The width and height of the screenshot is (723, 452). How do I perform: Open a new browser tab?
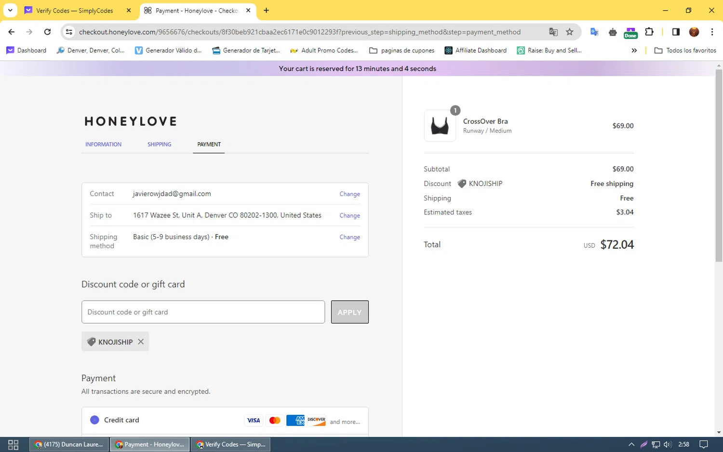click(x=266, y=10)
